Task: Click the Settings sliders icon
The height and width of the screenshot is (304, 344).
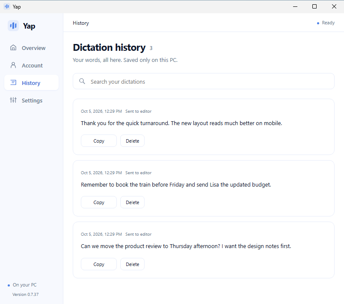Action: pos(13,100)
